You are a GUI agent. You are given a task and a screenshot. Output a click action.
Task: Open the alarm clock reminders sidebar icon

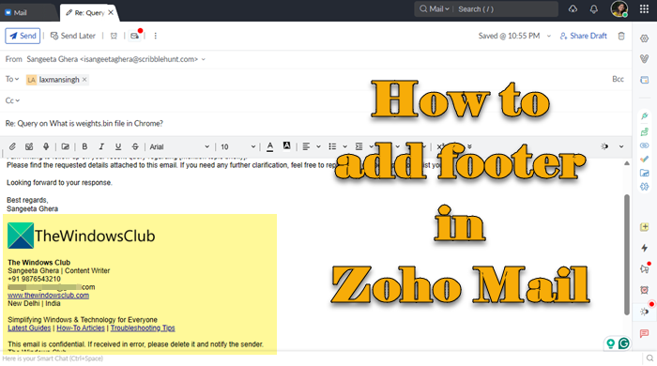(645, 290)
